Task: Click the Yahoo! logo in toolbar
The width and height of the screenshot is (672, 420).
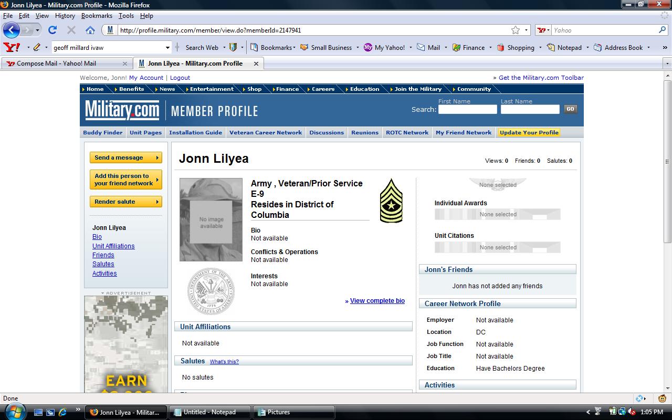Action: pyautogui.click(x=11, y=47)
